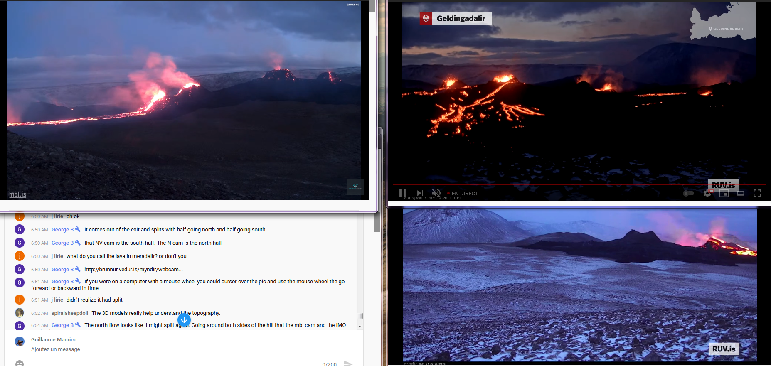771x366 pixels.
Task: Open settings gear in Geldingadalir player
Action: (x=707, y=193)
